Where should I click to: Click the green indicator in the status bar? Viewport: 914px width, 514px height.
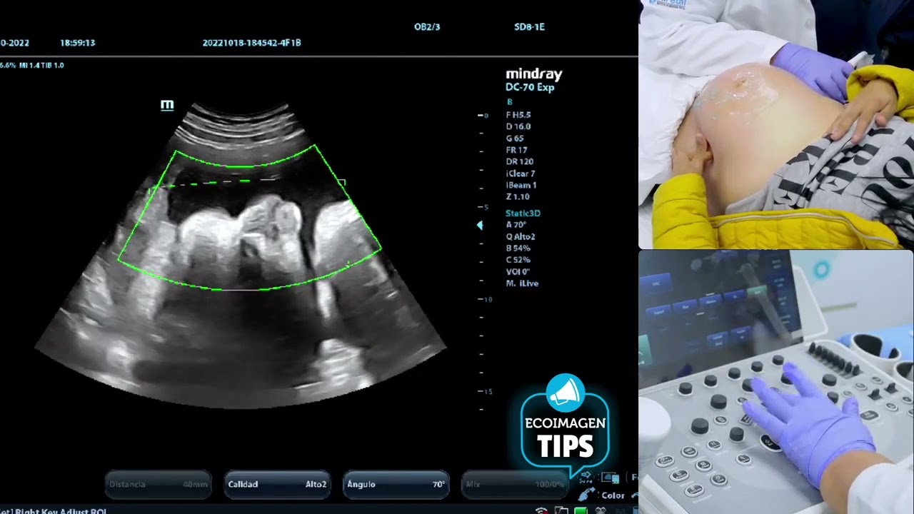581,510
